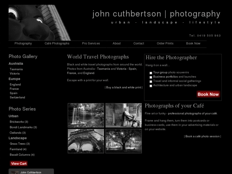Click the Europe heading
The image size is (232, 174).
point(14,79)
